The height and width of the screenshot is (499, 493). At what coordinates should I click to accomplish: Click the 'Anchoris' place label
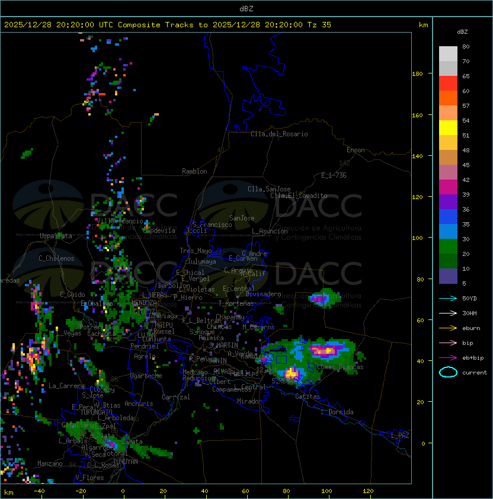(x=139, y=404)
